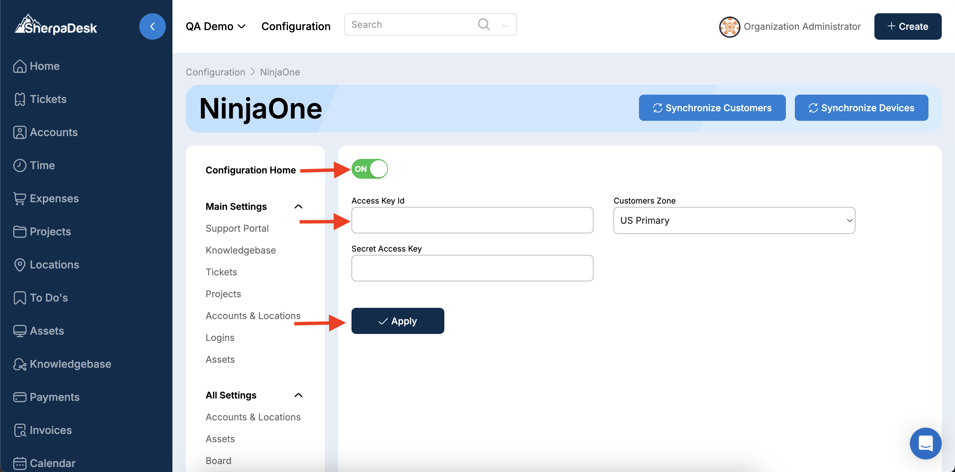
Task: Click the Accounts icon in sidebar
Action: coord(20,132)
